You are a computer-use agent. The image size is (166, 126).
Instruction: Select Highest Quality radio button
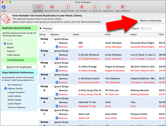[x=6, y=89]
